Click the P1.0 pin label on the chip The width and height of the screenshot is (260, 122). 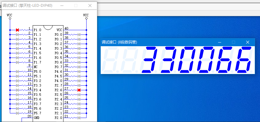click(x=37, y=30)
